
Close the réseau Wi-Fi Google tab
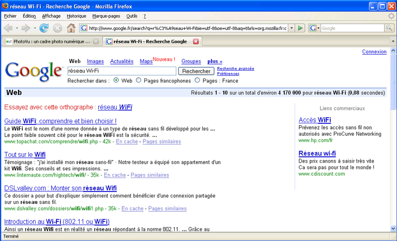pyautogui.click(x=196, y=41)
